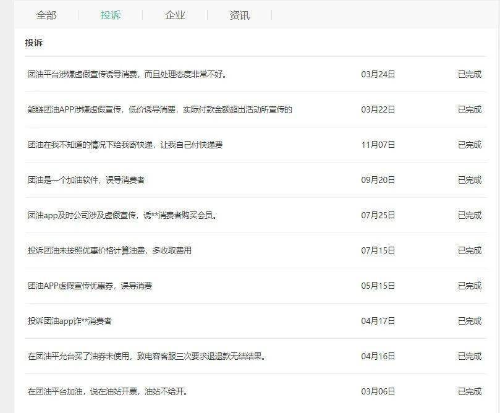This screenshot has width=500, height=413.
Task: Open complaint about 让我自己付快递费
Action: pyautogui.click(x=125, y=145)
